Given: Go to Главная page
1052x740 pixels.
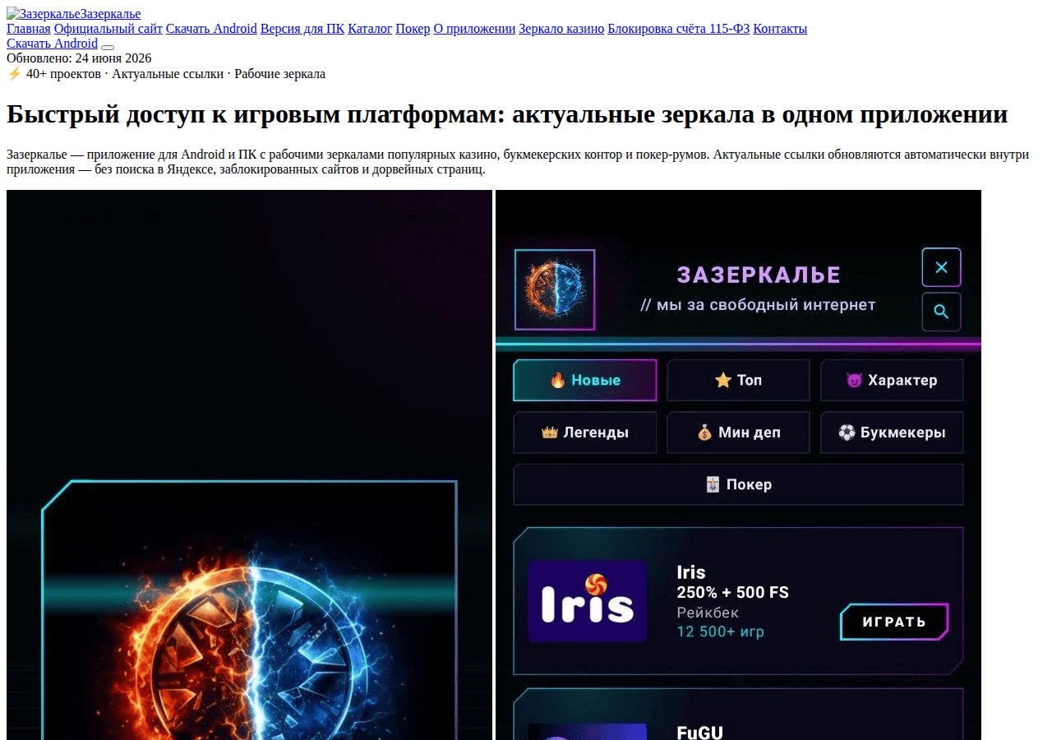Looking at the screenshot, I should pos(29,29).
